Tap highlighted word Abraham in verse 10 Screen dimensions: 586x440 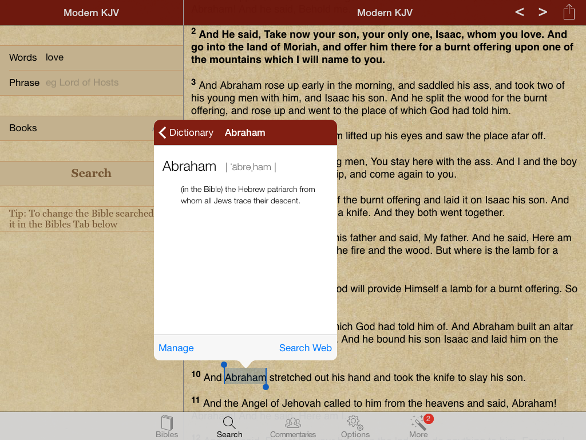click(245, 377)
